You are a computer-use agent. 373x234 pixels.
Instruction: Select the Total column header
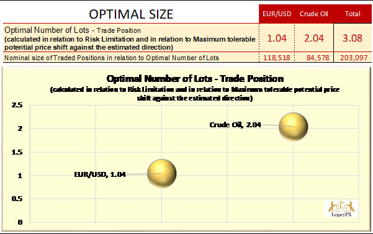[353, 14]
